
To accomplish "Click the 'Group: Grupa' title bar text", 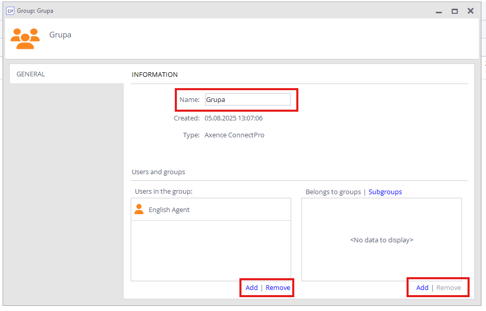I will point(35,11).
